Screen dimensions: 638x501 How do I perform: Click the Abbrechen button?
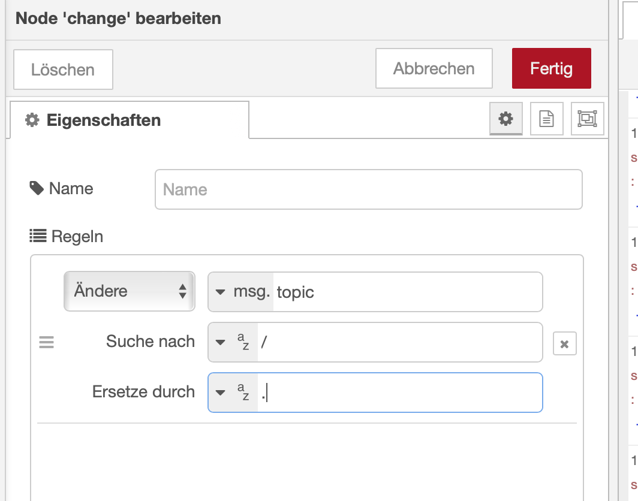pyautogui.click(x=434, y=68)
